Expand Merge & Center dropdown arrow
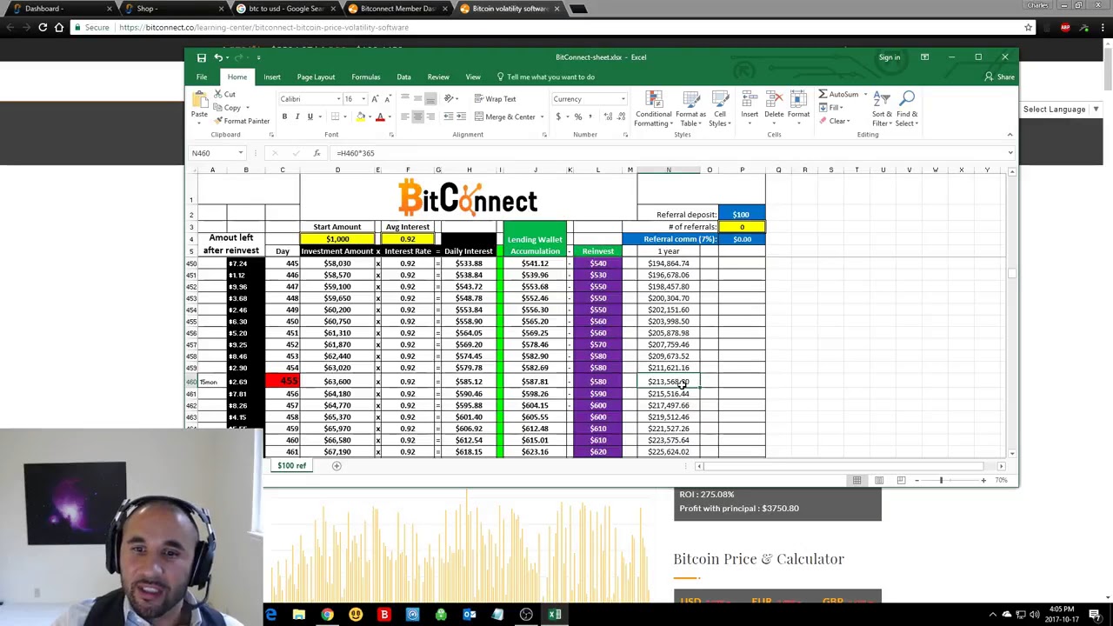The width and height of the screenshot is (1113, 626). pos(542,117)
